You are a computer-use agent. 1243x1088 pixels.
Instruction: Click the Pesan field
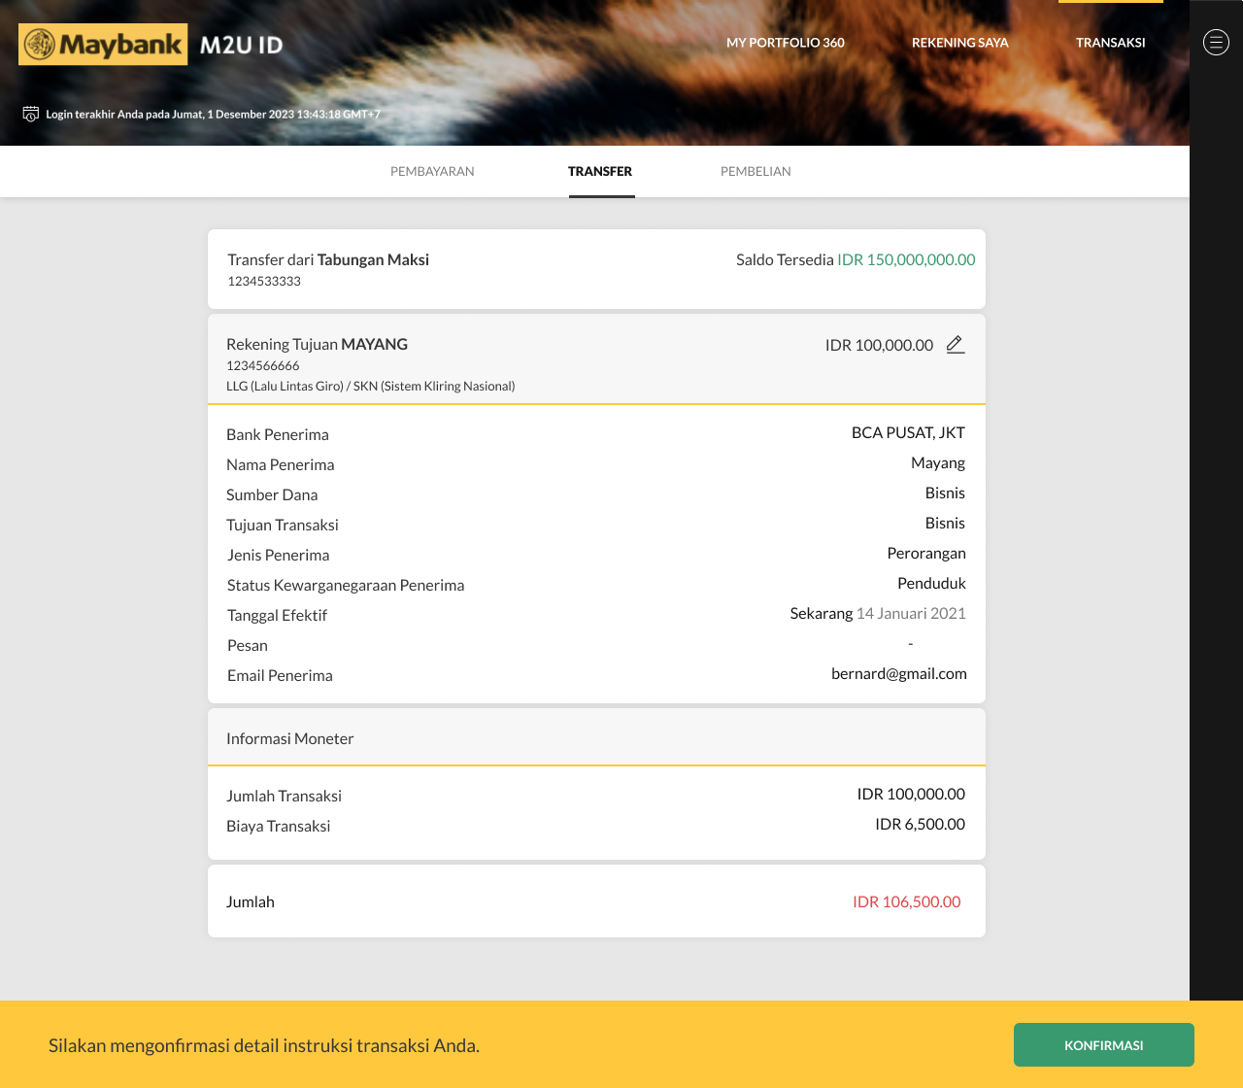pyautogui.click(x=248, y=645)
